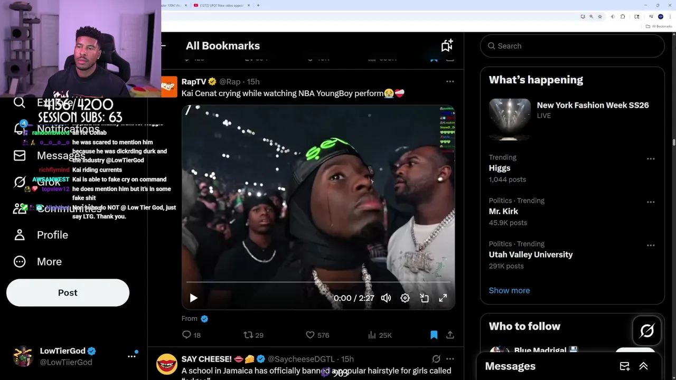Open a new browser tab
676x380 pixels.
[x=258, y=5]
